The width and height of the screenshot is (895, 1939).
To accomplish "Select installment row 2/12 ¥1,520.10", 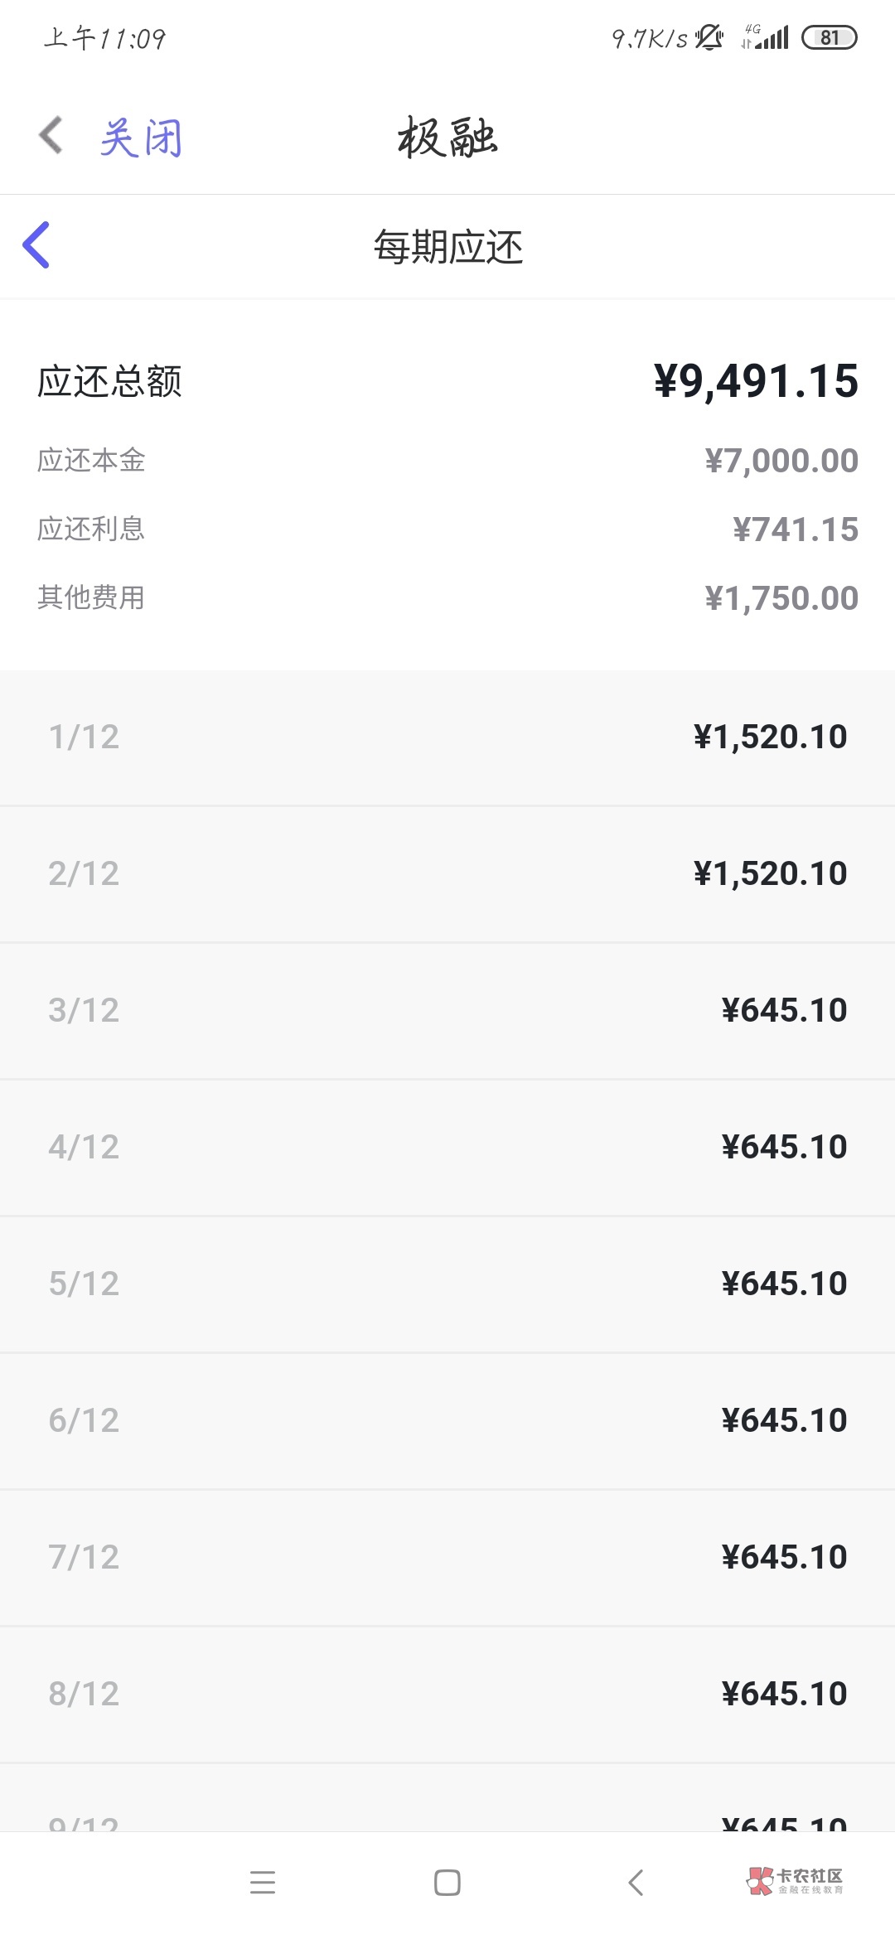I will tap(447, 874).
